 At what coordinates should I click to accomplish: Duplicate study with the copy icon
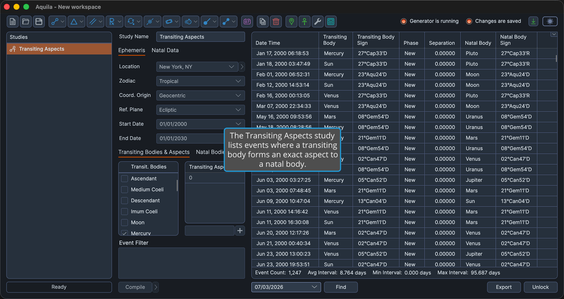point(263,22)
